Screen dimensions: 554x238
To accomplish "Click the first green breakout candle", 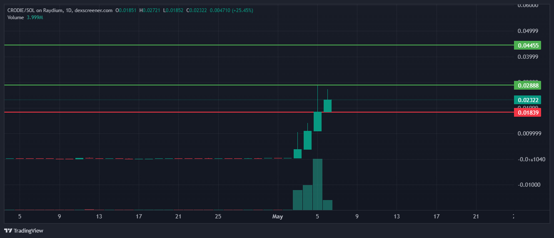I will (297, 153).
